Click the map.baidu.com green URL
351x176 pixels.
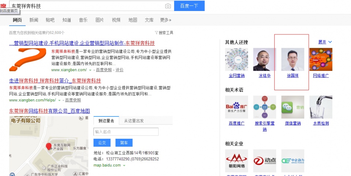pos(107,165)
